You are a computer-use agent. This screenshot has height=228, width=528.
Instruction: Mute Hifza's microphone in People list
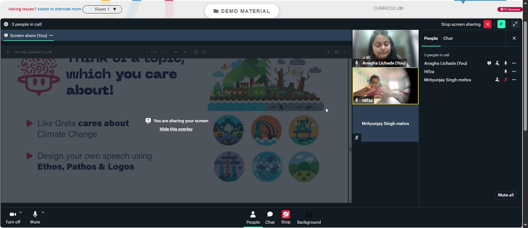pos(505,71)
